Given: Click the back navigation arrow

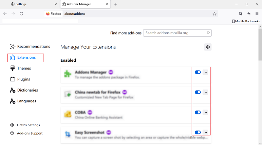Looking at the screenshot, I should tap(5, 14).
